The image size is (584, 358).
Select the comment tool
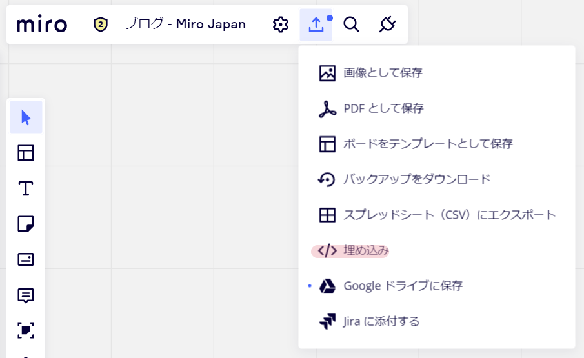26,295
